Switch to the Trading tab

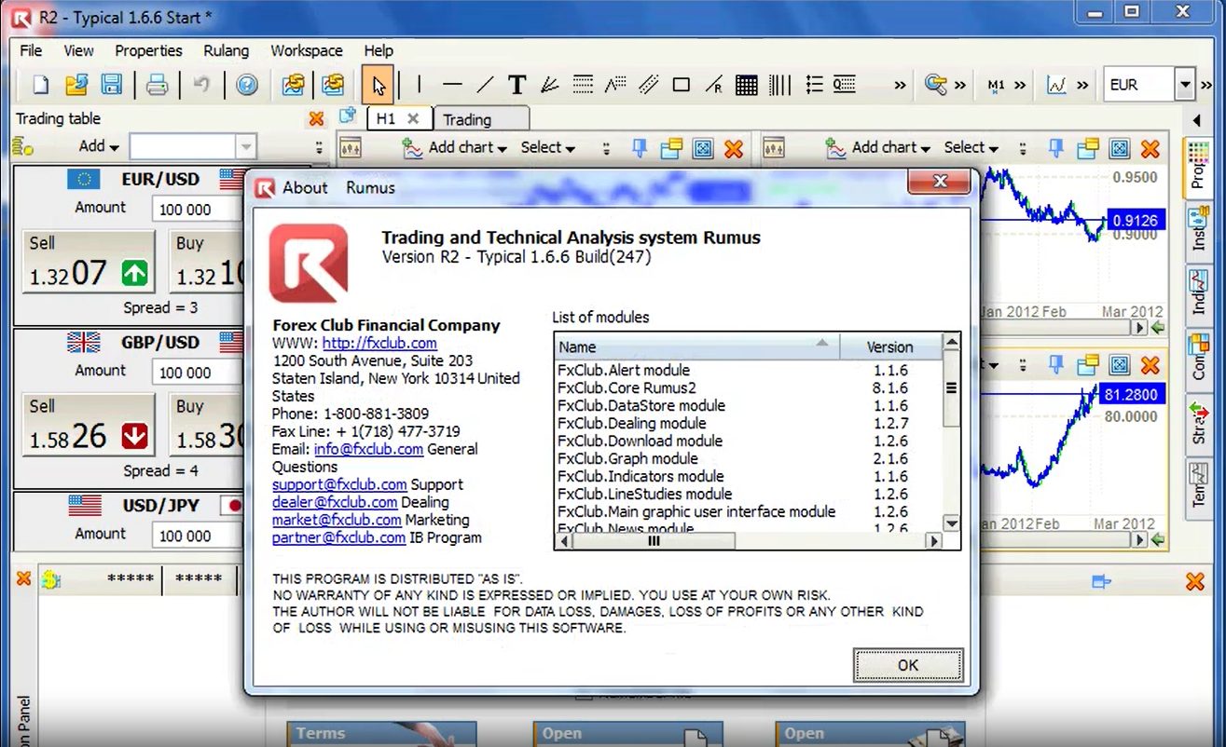click(x=467, y=119)
